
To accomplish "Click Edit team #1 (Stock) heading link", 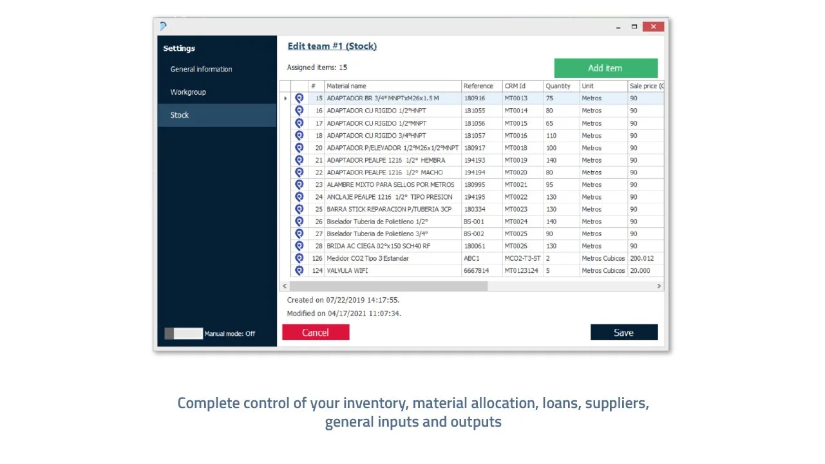I will 332,46.
